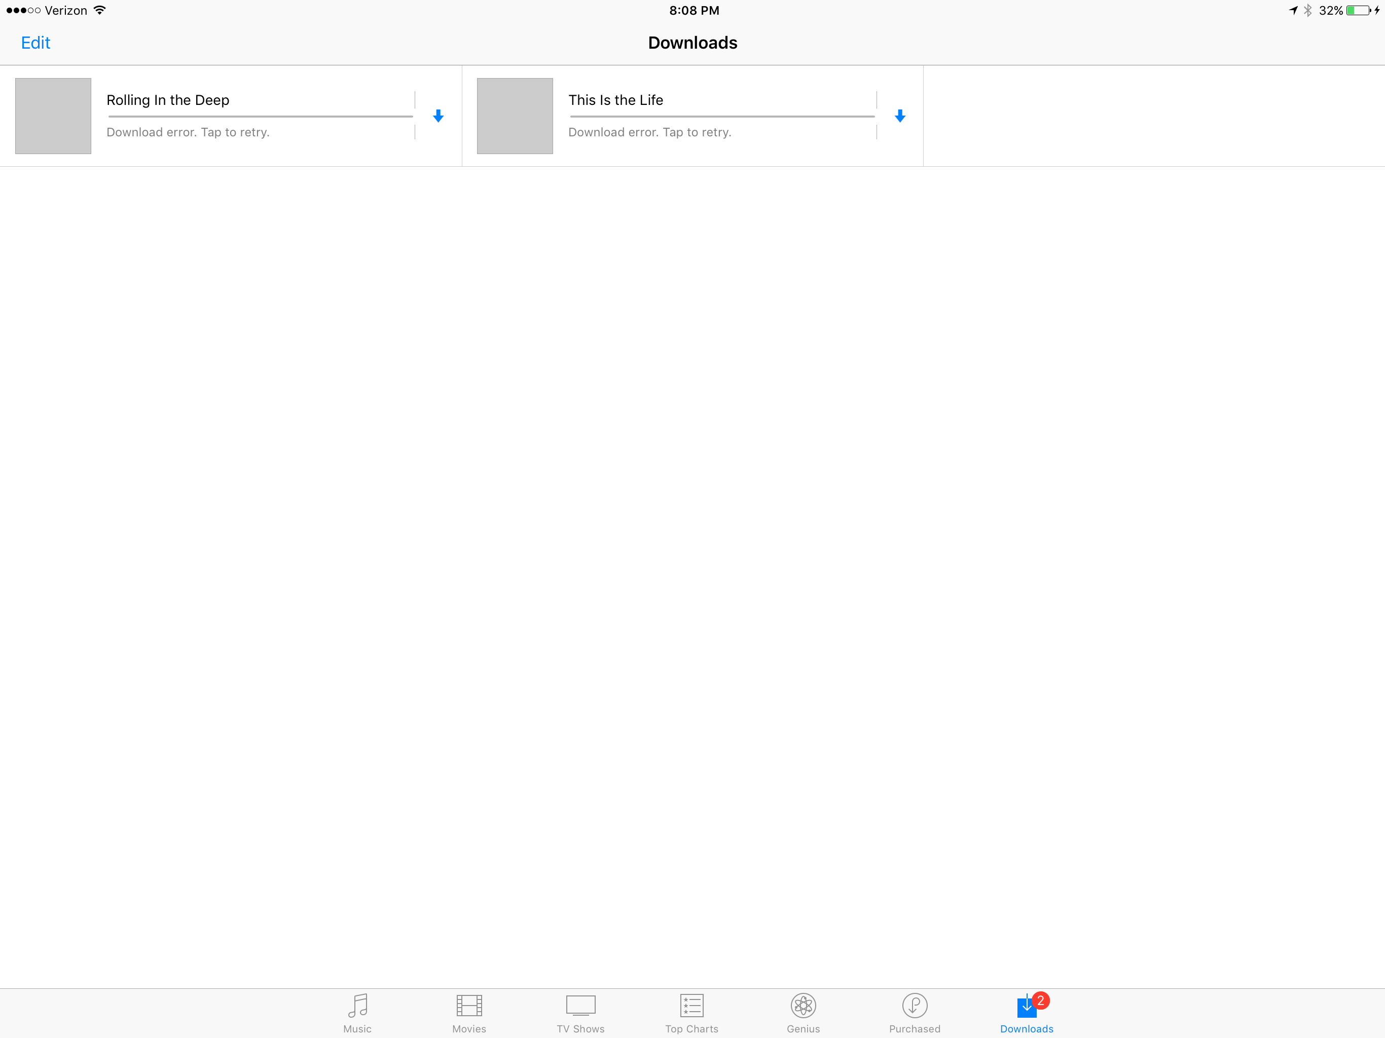The height and width of the screenshot is (1038, 1385).
Task: Tap error message under This Is the Life
Action: (x=650, y=132)
